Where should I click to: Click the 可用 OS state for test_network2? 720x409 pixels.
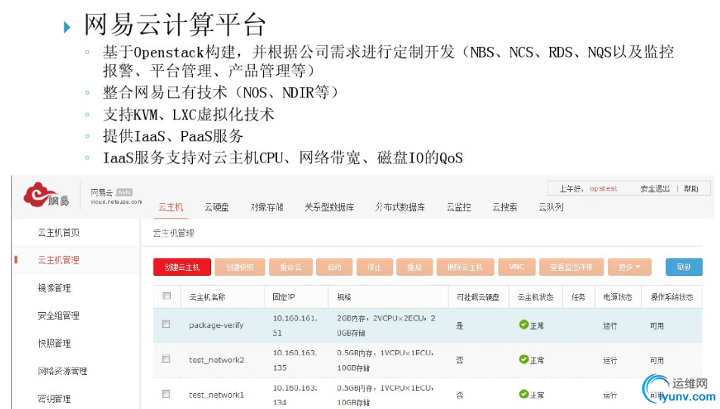656,361
